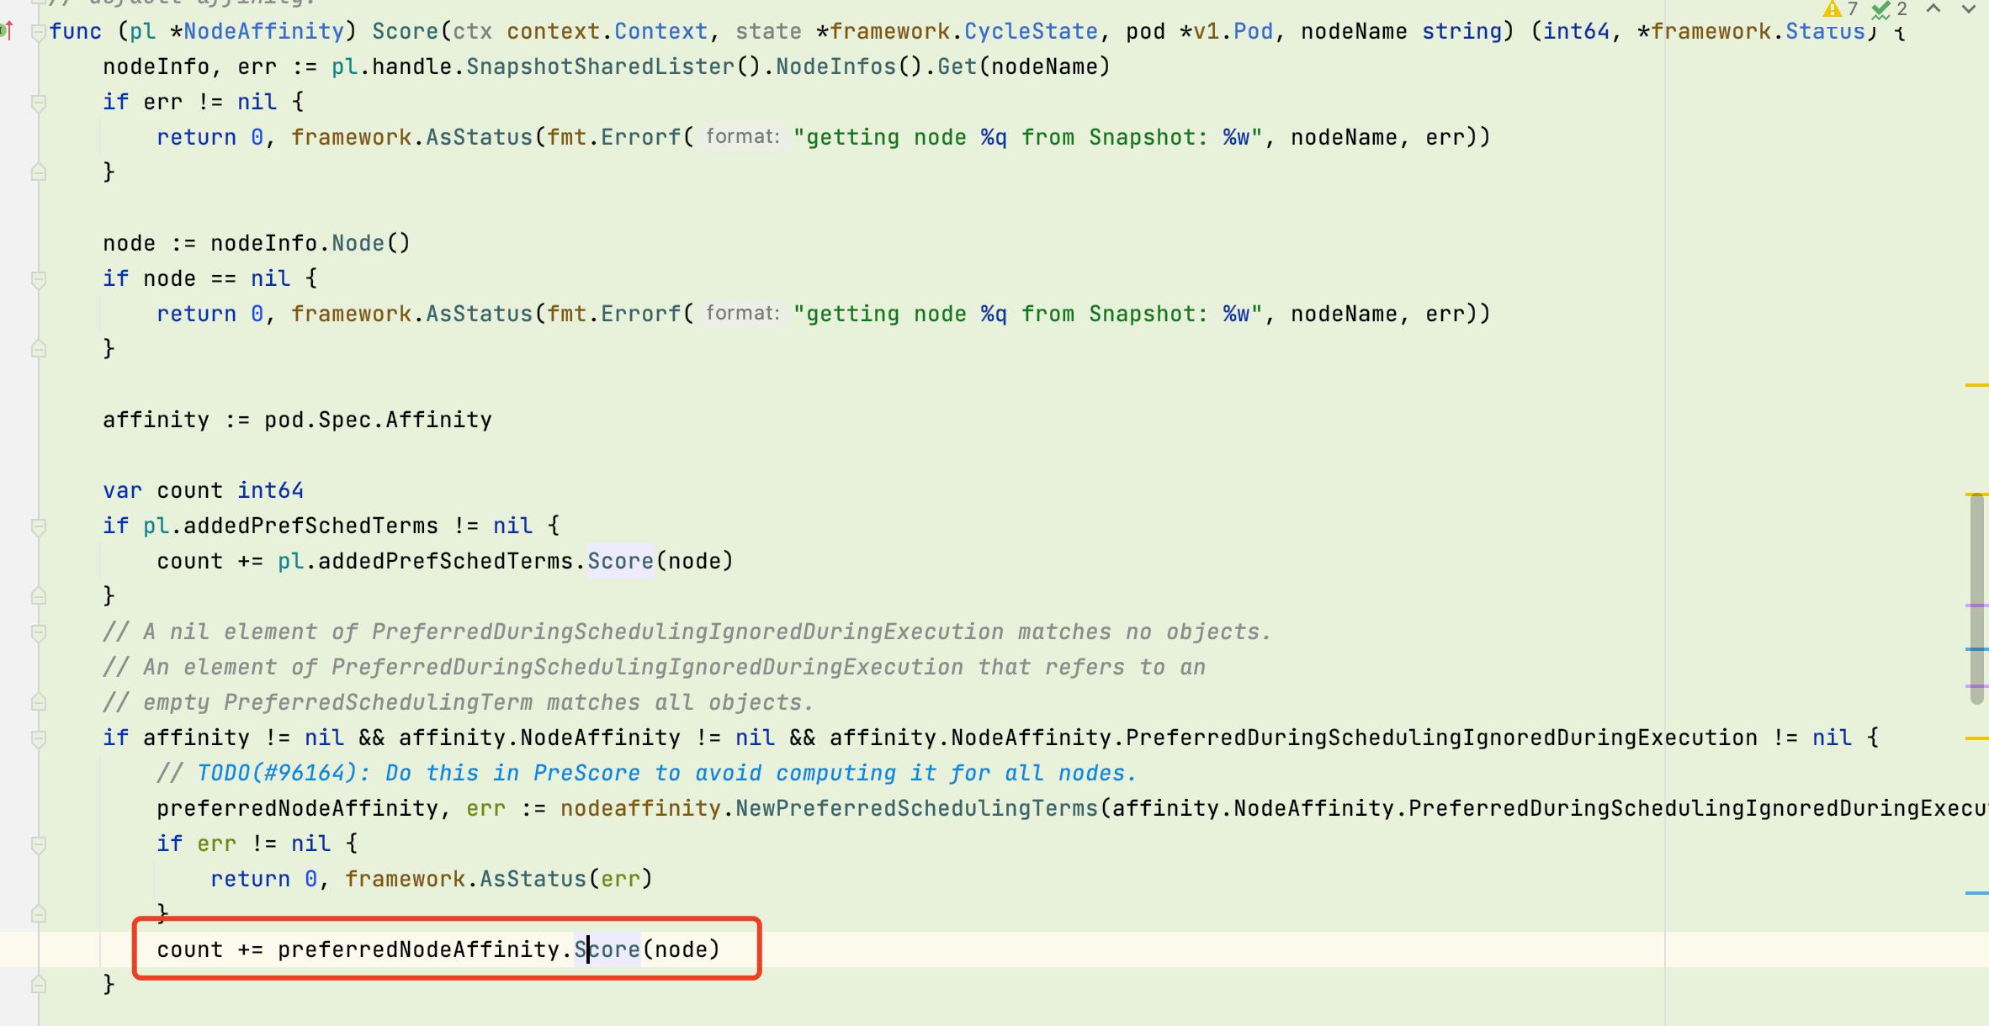Viewport: 1989px width, 1026px height.
Task: Click 'NodeAffinity' receiver type in func signature
Action: pos(264,32)
